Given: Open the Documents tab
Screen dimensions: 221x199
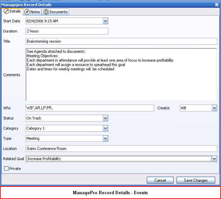Looking at the screenshot, I should coord(56,12).
